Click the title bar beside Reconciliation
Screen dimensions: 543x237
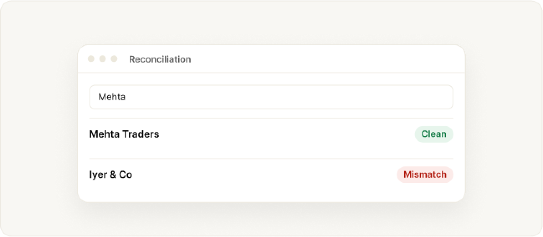tap(326, 59)
